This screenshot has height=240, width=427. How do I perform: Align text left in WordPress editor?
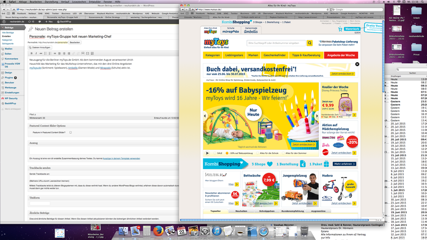pos(59,54)
